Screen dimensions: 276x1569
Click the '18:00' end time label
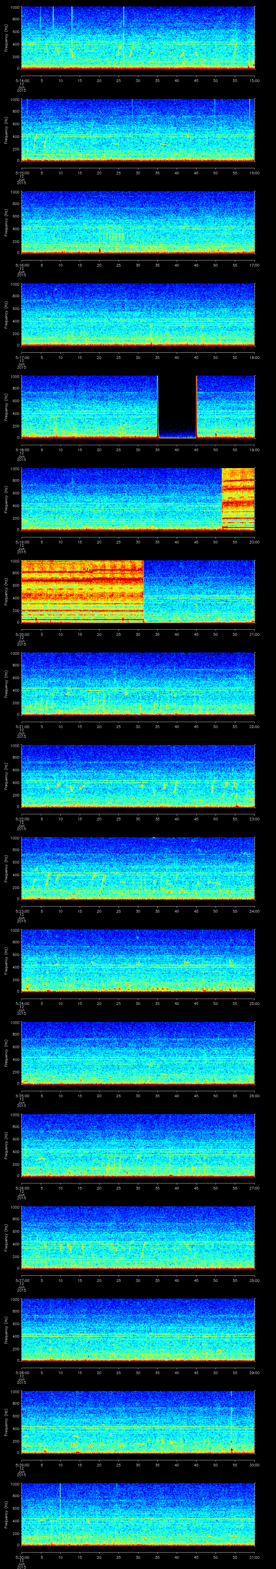click(x=254, y=358)
